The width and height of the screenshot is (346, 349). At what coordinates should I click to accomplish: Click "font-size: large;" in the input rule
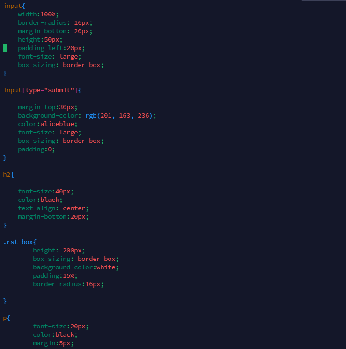(x=50, y=57)
